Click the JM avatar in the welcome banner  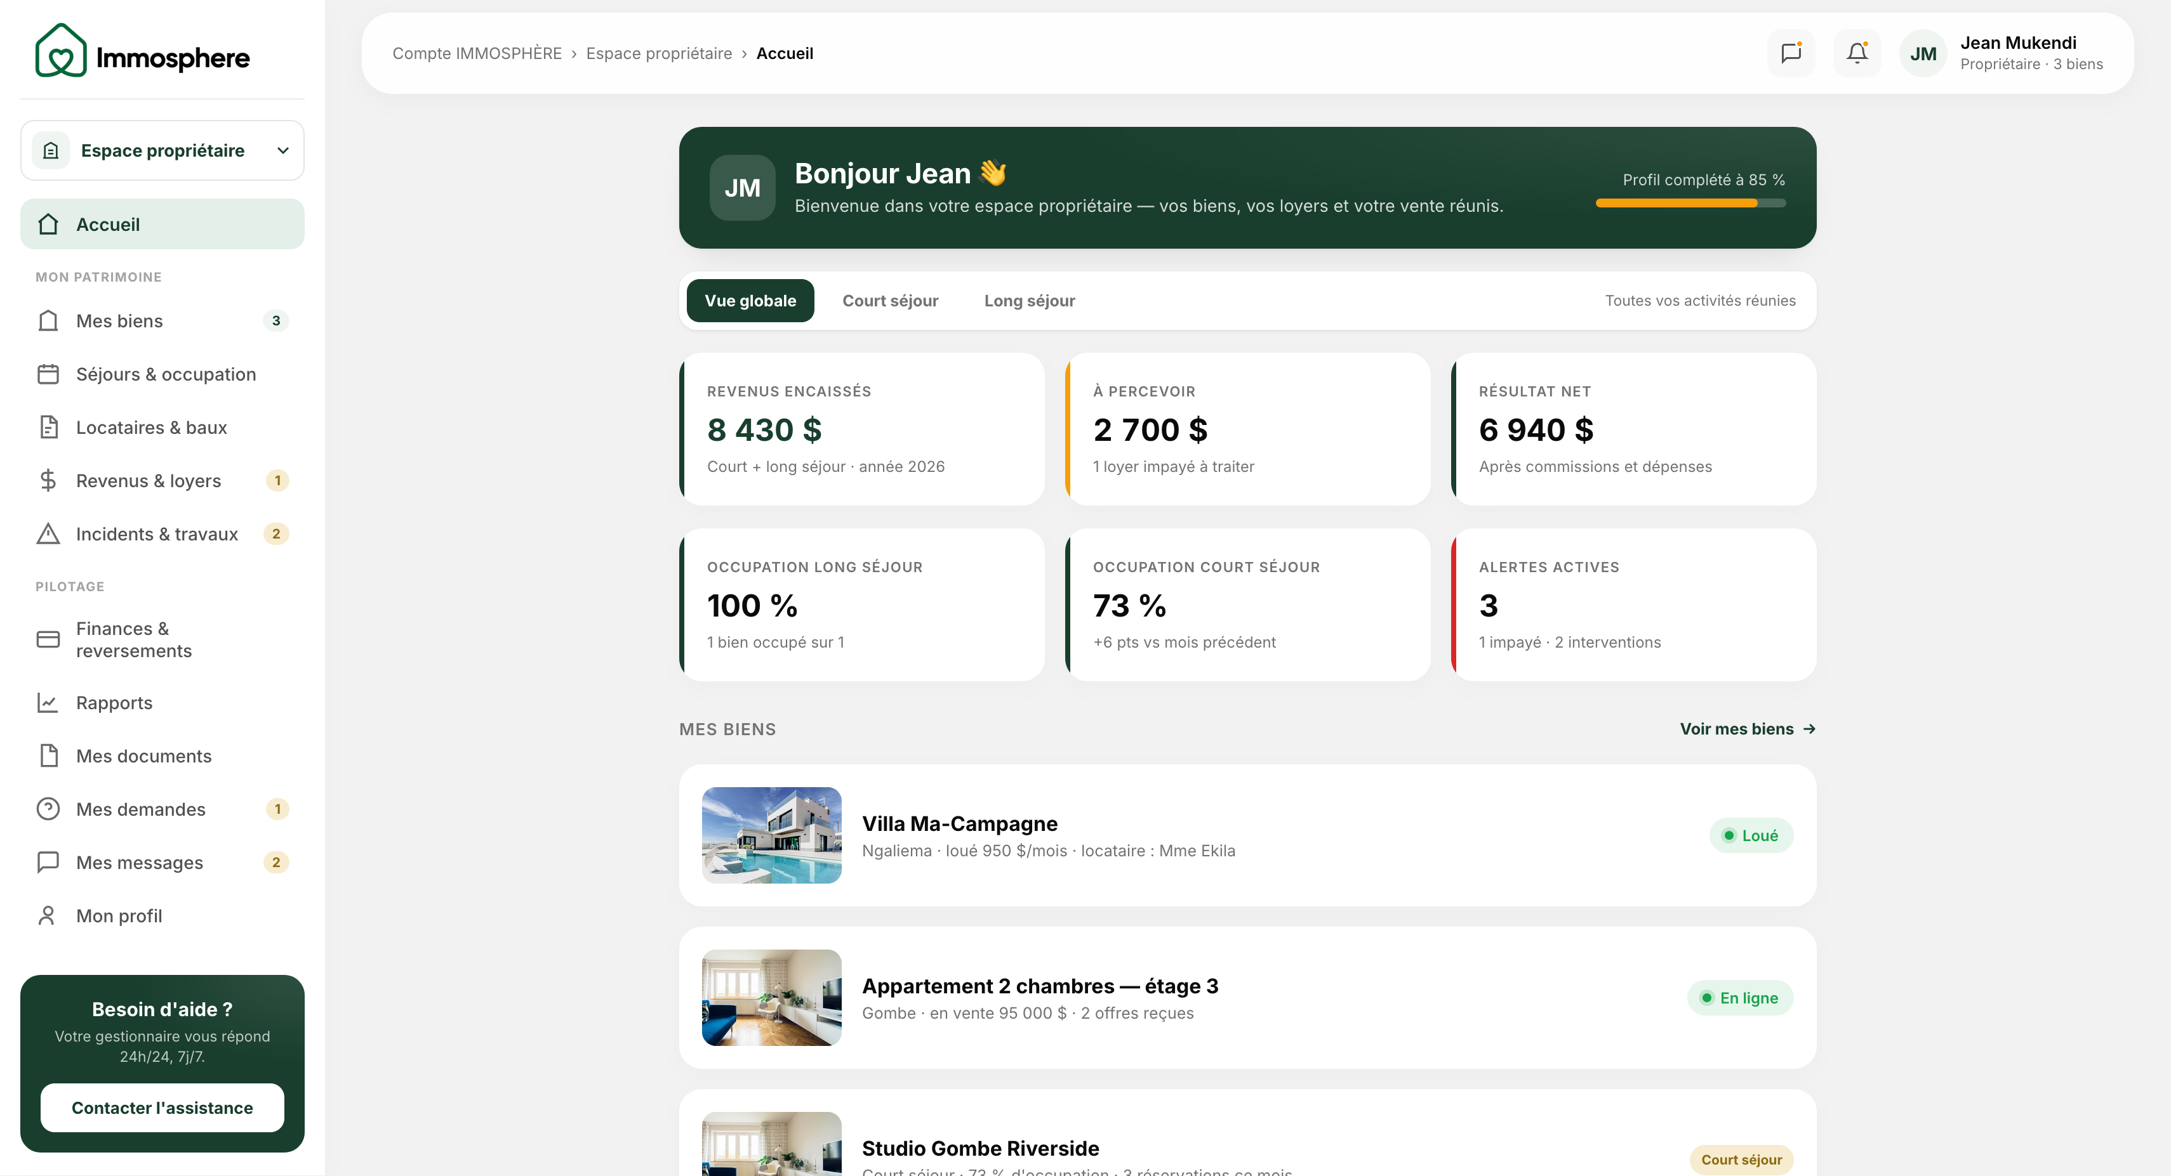pos(743,188)
